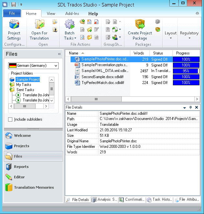Screen dimensions: 204x214
Task: Click Open For Translation icon
Action: click(40, 24)
